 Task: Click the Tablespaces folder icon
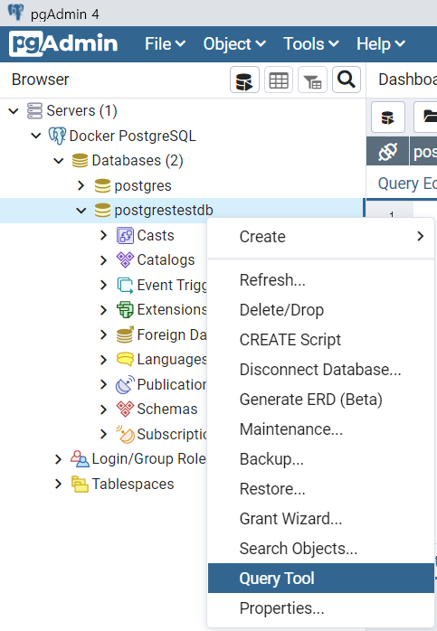tap(80, 484)
